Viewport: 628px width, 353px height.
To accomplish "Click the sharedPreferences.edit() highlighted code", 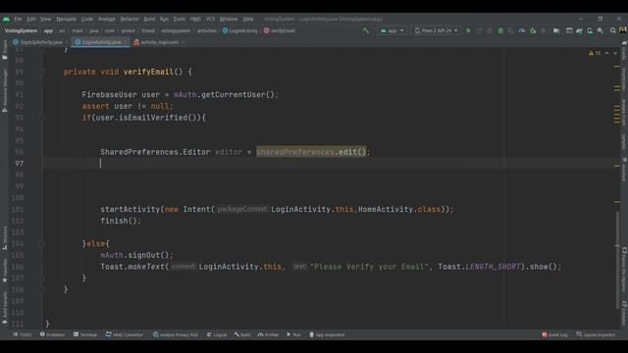I will (311, 152).
